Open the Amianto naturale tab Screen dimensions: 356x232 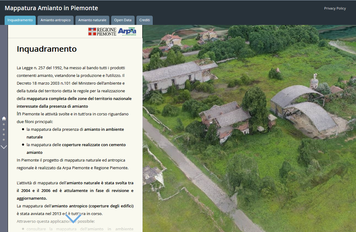tap(92, 20)
